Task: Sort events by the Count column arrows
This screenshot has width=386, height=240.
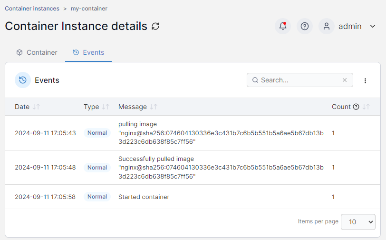Action: pos(366,107)
